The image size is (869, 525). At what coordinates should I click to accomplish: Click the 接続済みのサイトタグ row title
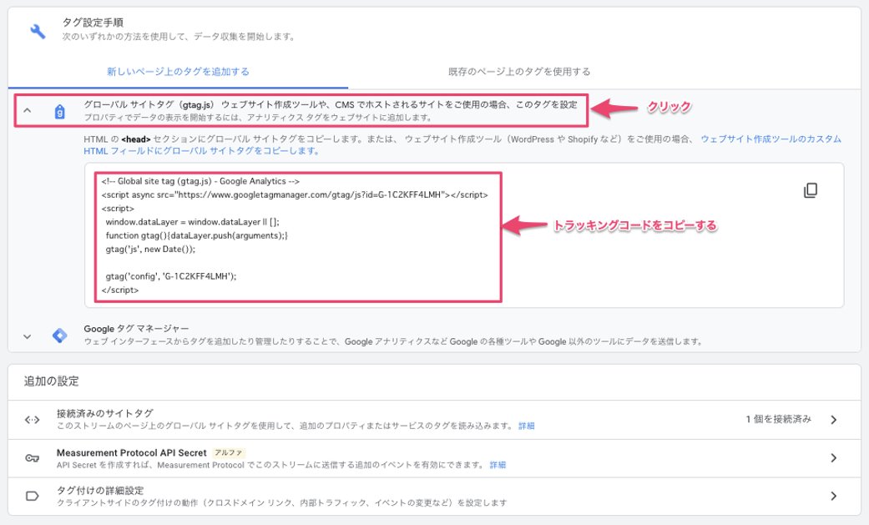[x=104, y=413]
